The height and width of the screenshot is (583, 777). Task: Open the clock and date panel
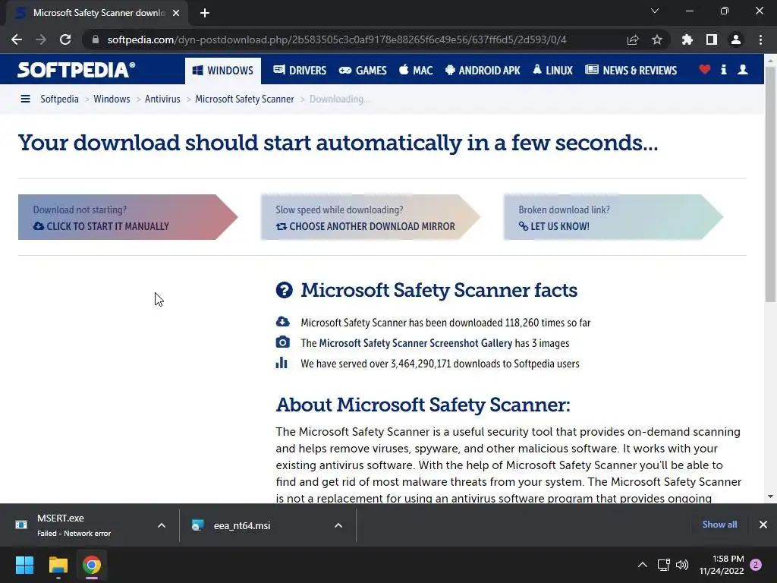(722, 565)
